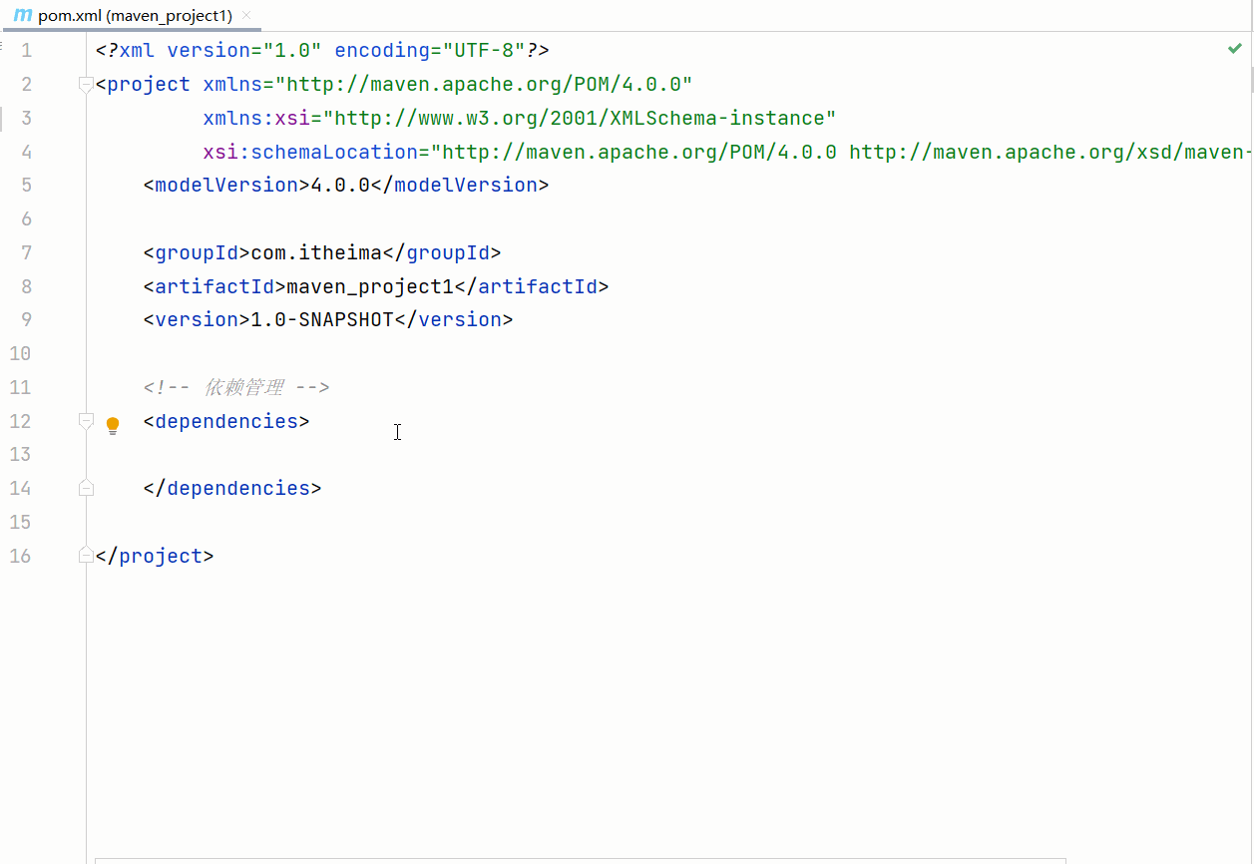The height and width of the screenshot is (864, 1254).
Task: Click line number 7 in the gutter
Action: click(26, 252)
